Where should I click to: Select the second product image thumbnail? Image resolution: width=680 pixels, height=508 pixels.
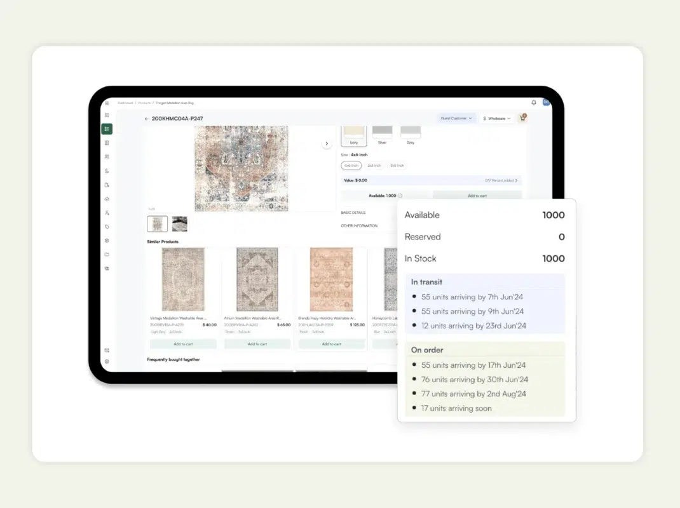(x=179, y=224)
